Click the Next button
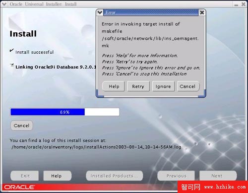Viewport: 248px width, 193px height. click(218, 176)
